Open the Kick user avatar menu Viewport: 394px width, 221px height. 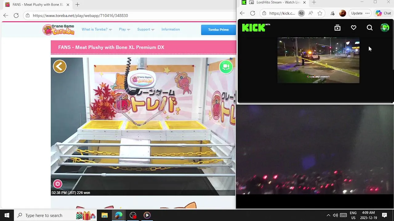(x=385, y=28)
